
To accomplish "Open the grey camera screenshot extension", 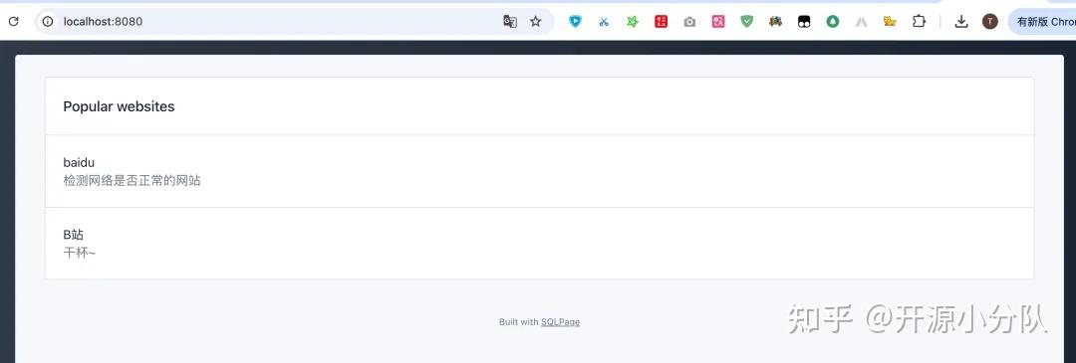I will tap(689, 22).
